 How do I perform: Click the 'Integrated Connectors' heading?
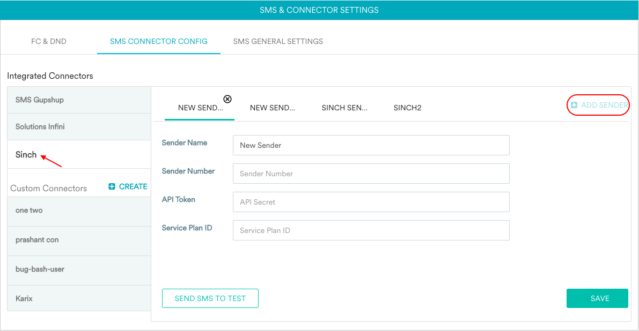pyautogui.click(x=50, y=76)
